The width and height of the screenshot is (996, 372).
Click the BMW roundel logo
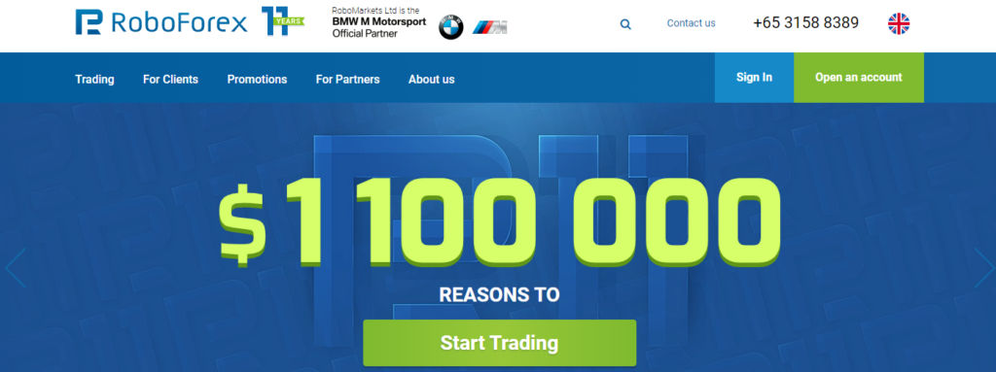point(451,26)
